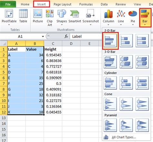Image resolution: width=153 pixels, height=142 pixels.
Task: Click the Name Box showing A1
Action: (20, 37)
